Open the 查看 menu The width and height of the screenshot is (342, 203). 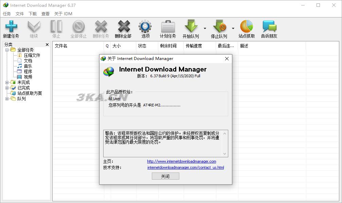46,14
